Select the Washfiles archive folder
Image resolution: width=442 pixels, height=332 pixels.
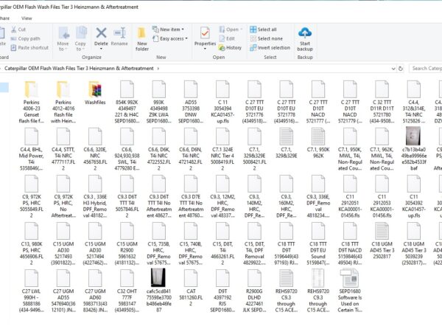[95, 93]
